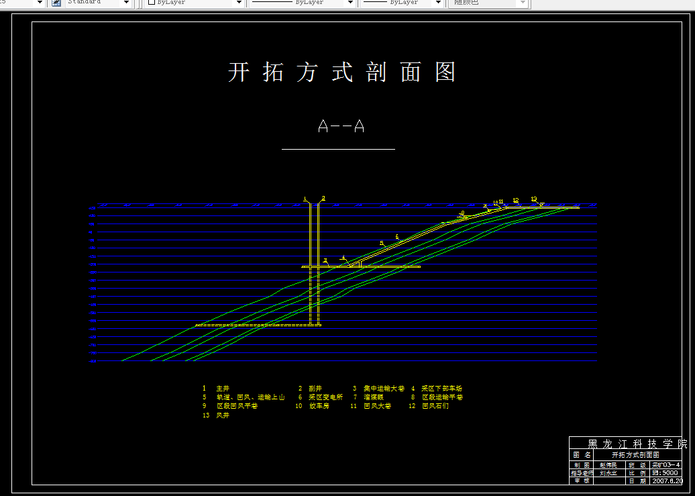Click the 审核 label cell
This screenshot has width=695, height=496.
coord(581,481)
